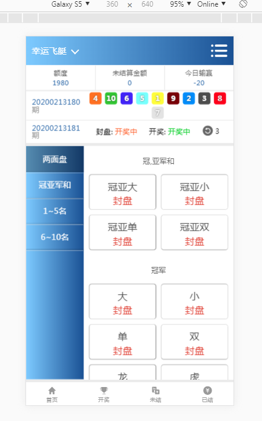The height and width of the screenshot is (421, 262).
Task: Open the 已结 settled bets icon
Action: coord(207,391)
